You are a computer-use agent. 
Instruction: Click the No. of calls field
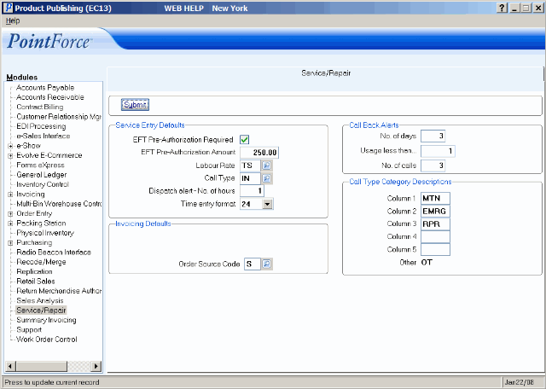[x=433, y=165]
